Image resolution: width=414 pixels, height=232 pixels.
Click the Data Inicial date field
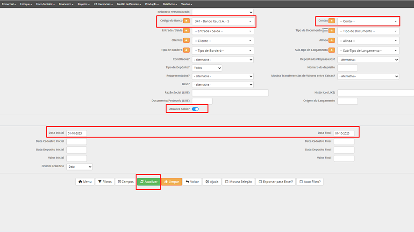click(x=76, y=133)
